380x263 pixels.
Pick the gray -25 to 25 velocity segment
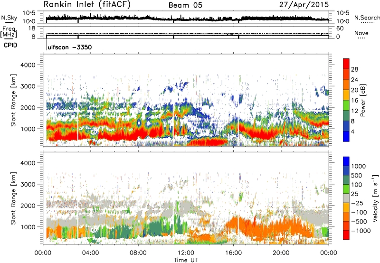[x=346, y=198]
